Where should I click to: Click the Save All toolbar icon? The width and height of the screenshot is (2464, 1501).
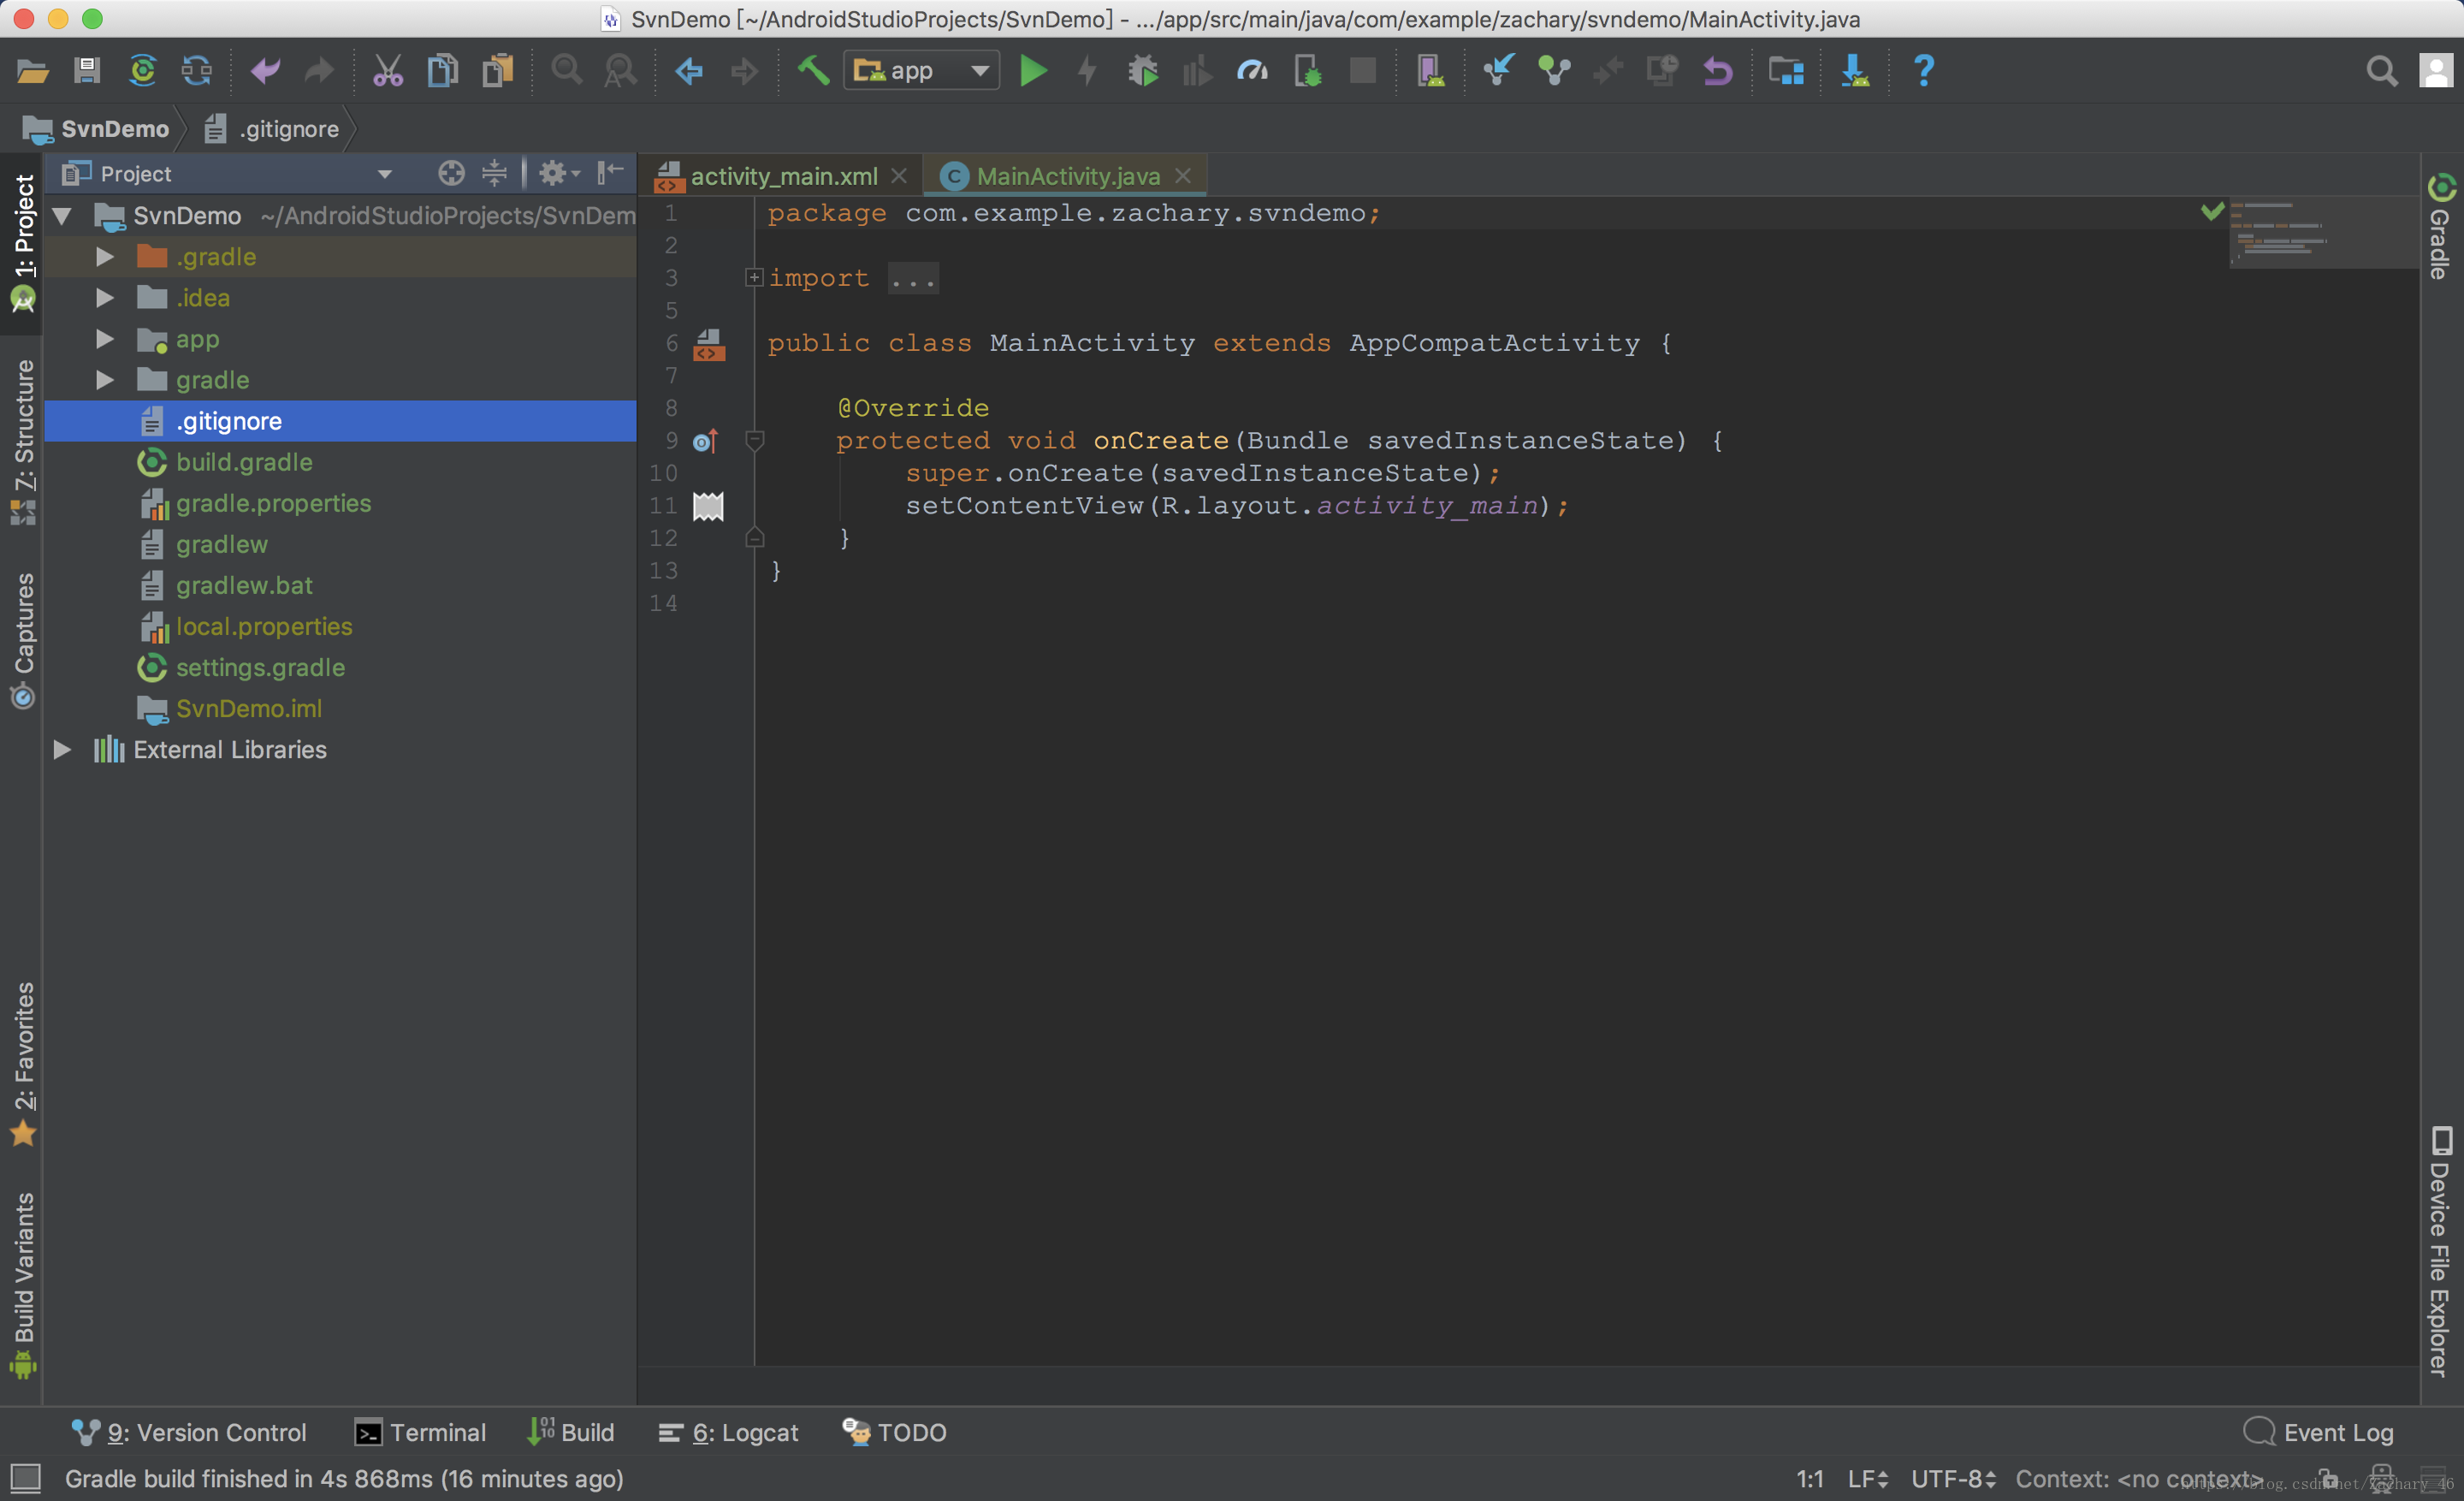pos(87,71)
